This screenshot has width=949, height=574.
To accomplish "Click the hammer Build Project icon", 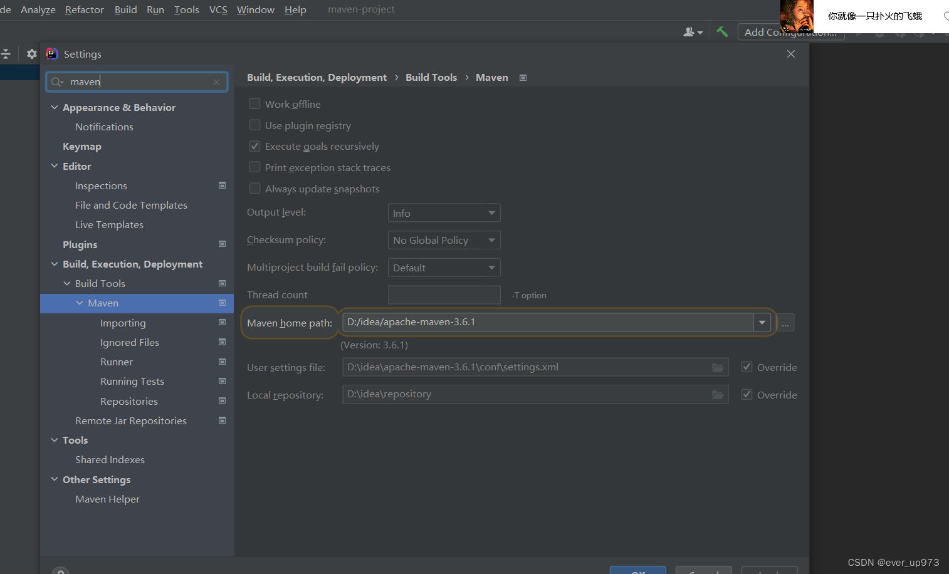I will click(722, 32).
